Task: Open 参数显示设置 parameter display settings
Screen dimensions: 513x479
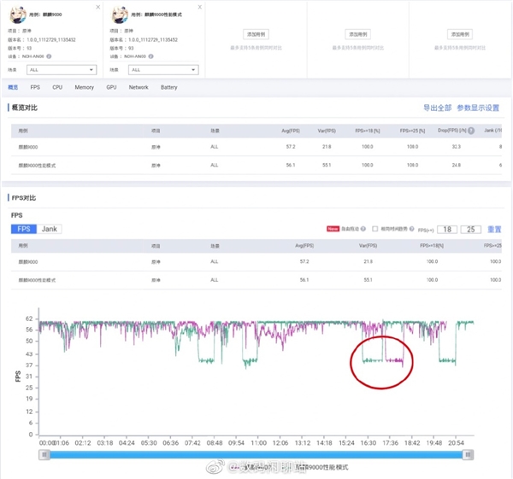Action: click(478, 108)
